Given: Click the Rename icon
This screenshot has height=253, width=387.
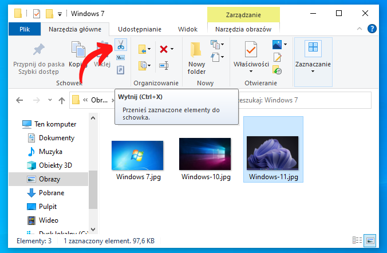Looking at the screenshot, I should (x=164, y=66).
